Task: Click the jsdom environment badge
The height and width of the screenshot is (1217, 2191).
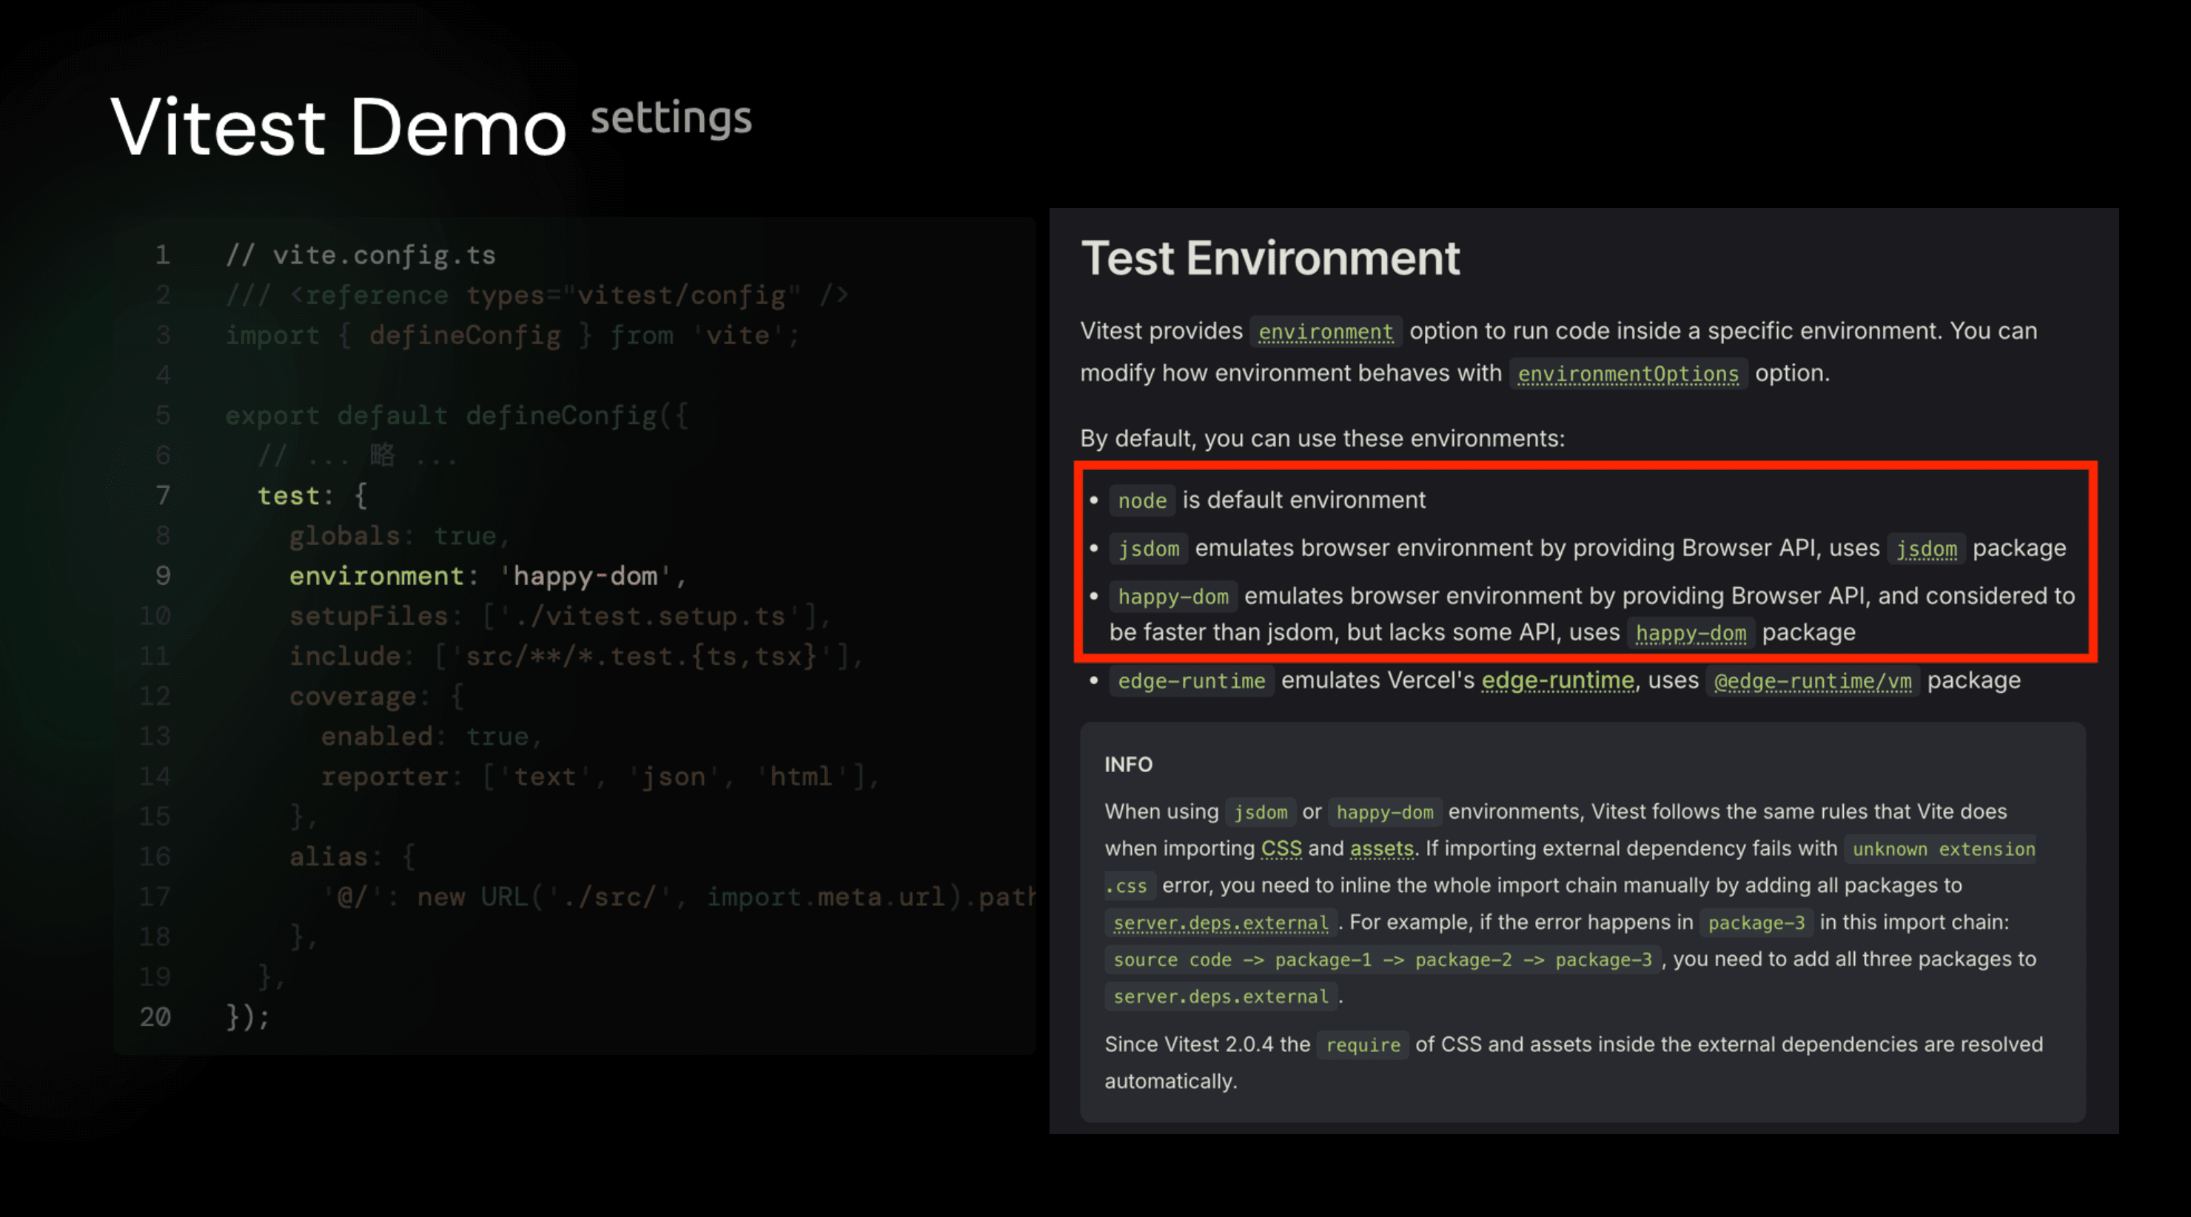Action: point(1148,549)
